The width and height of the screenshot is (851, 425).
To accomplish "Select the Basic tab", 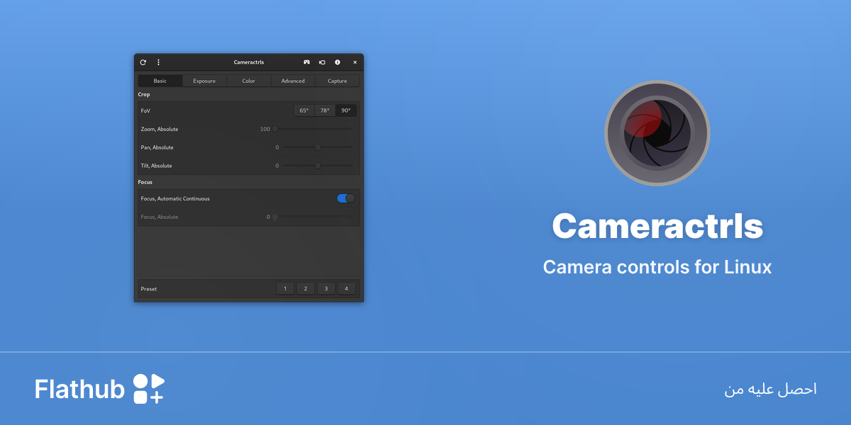I will [160, 81].
